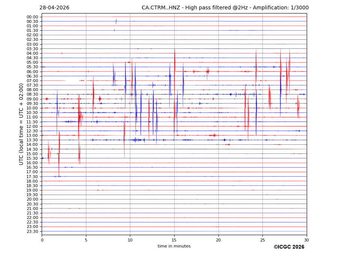Click the 28-04-2026 date label
Viewport: 348px width, 261px height.
[54, 8]
